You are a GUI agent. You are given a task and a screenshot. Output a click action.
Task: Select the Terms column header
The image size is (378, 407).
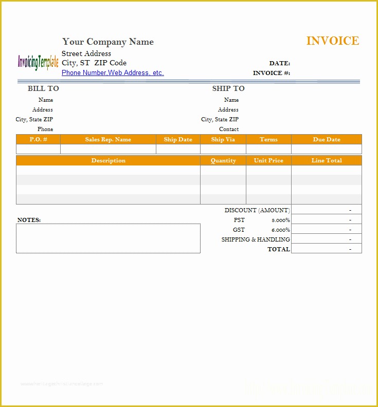pos(268,139)
